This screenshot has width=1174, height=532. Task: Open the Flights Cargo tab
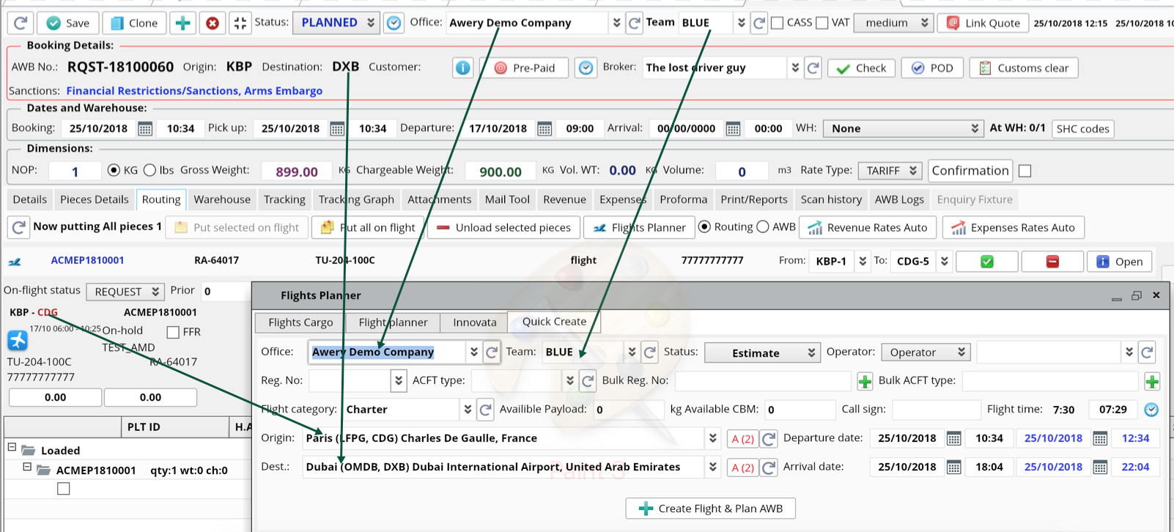[x=300, y=322]
